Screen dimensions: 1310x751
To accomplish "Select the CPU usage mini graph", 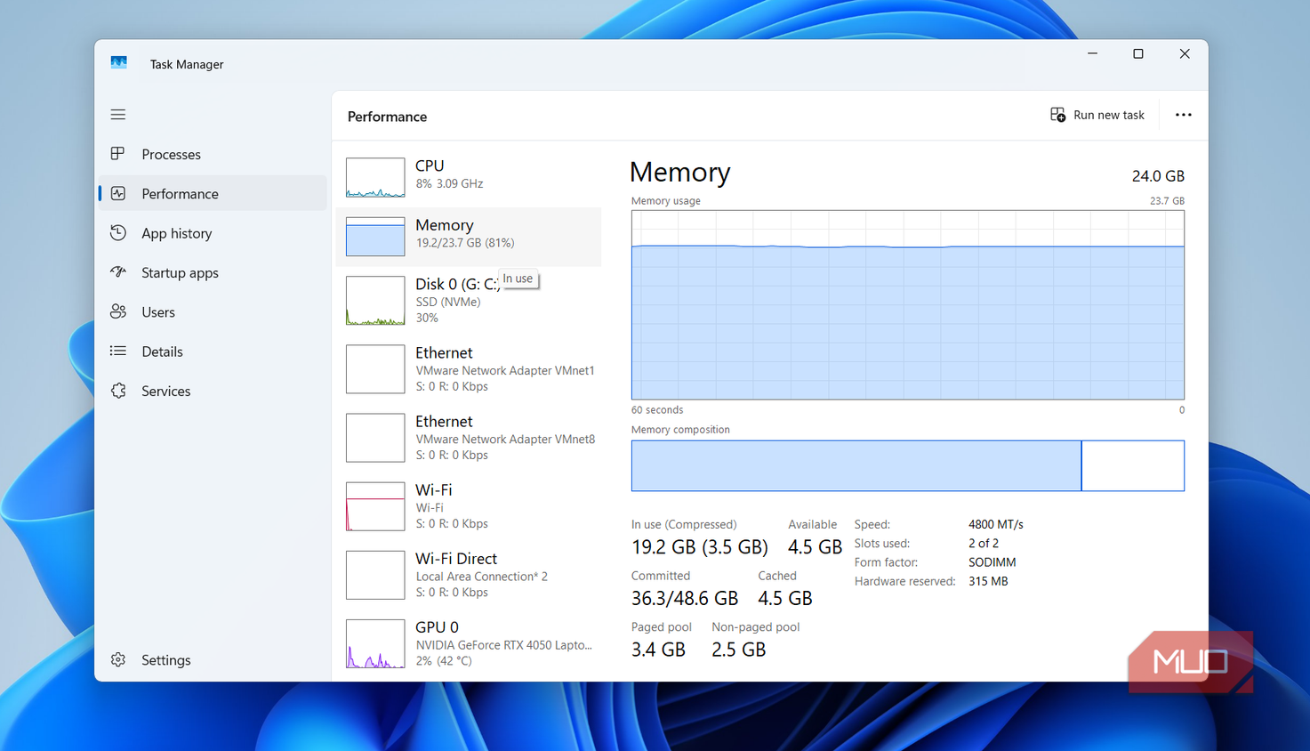I will point(375,177).
